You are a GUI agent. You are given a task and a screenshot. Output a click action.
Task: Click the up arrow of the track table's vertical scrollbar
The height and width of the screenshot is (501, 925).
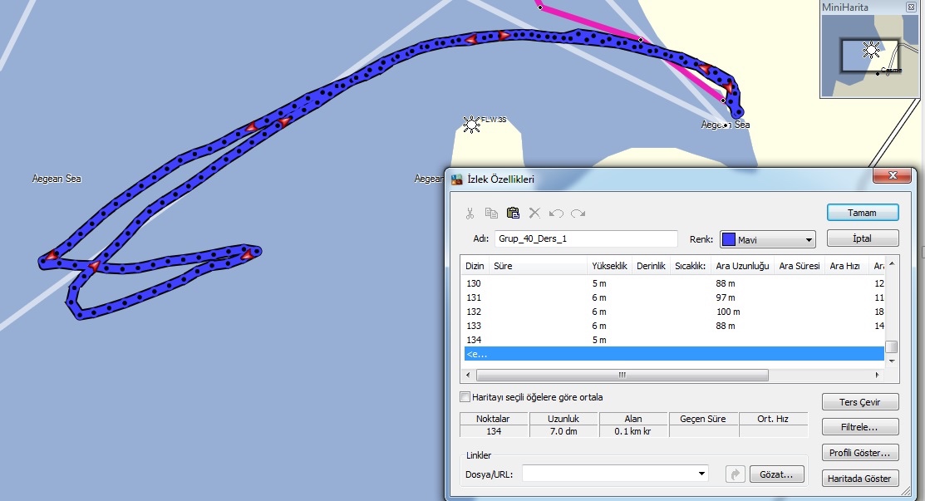point(892,263)
